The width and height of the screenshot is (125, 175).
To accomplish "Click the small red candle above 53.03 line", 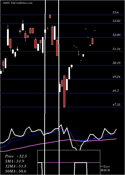I will (x=50, y=16).
